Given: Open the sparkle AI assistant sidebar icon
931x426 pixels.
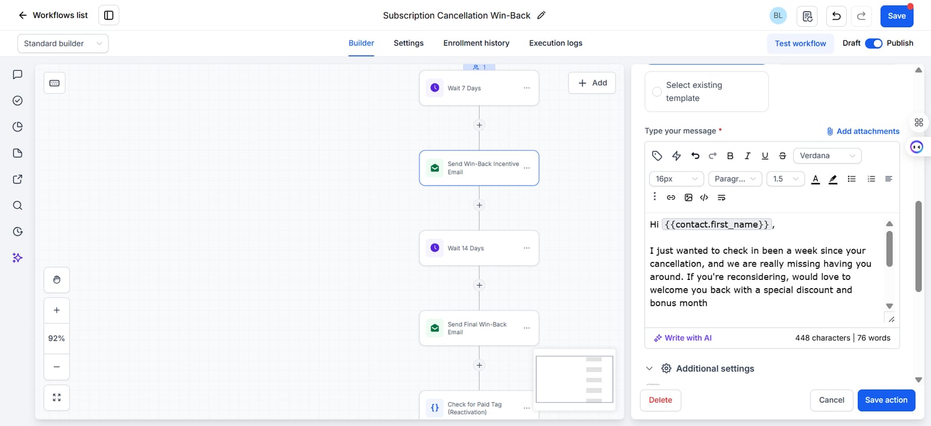Looking at the screenshot, I should [17, 258].
